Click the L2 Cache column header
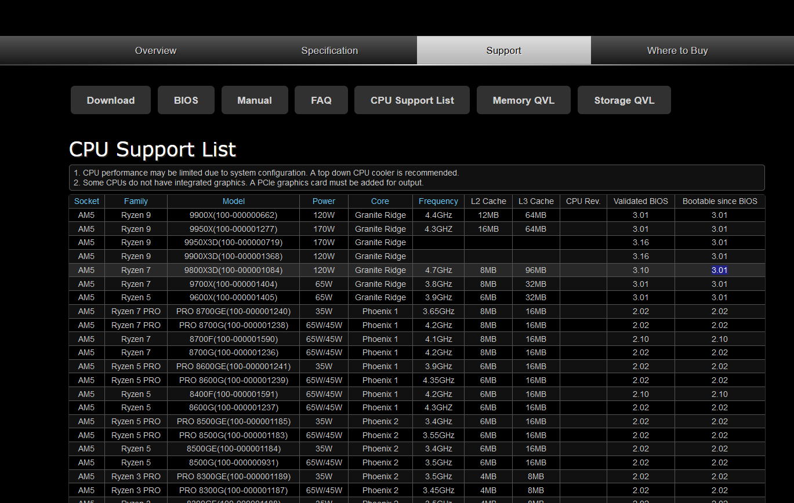Screen dimensions: 794x503 click(x=488, y=201)
